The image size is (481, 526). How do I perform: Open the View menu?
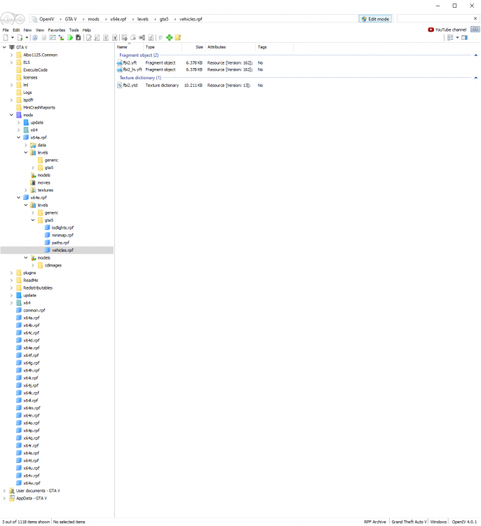tap(40, 30)
